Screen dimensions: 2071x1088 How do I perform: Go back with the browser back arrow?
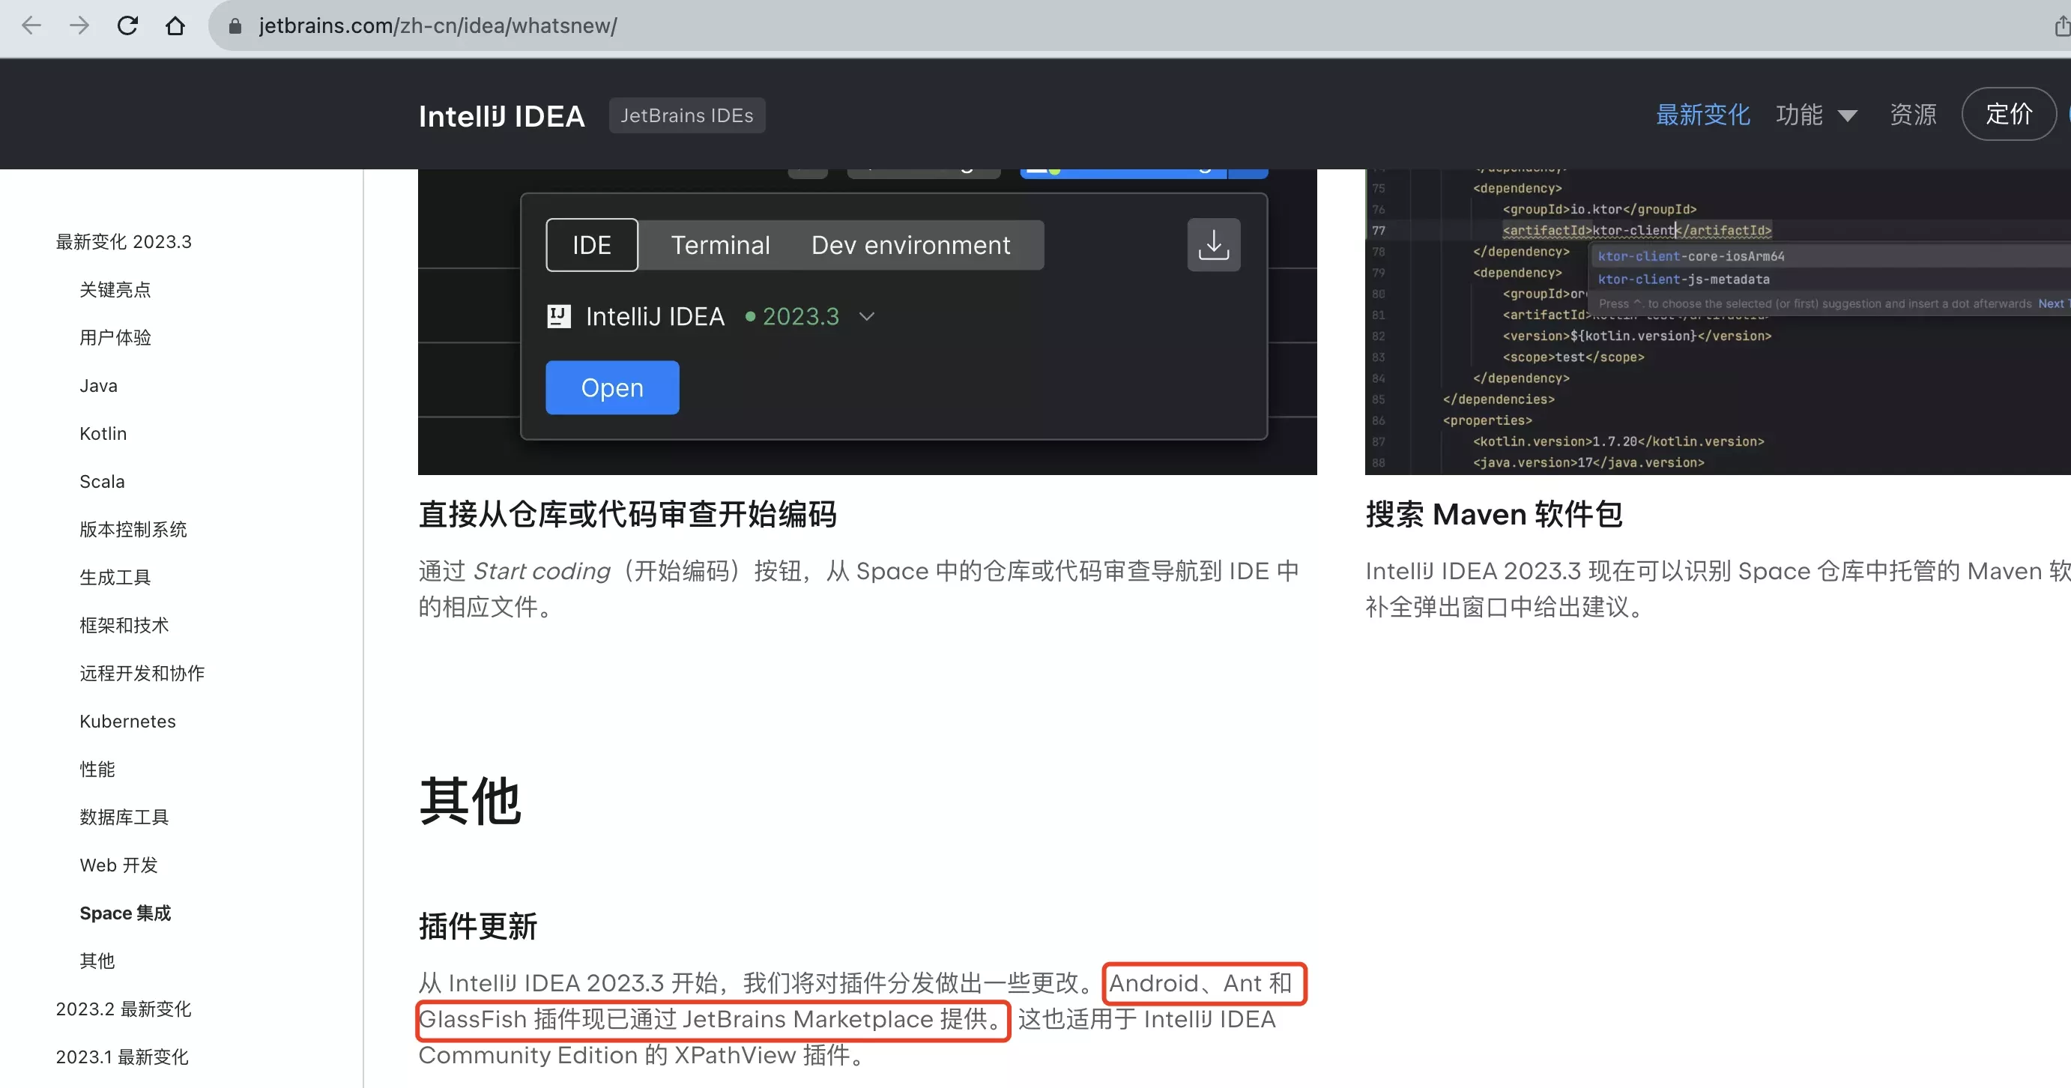(31, 25)
